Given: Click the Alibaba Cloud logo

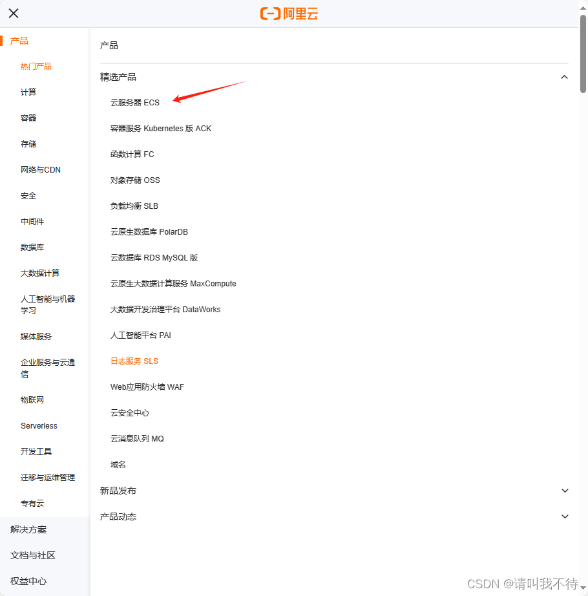Looking at the screenshot, I should tap(289, 13).
